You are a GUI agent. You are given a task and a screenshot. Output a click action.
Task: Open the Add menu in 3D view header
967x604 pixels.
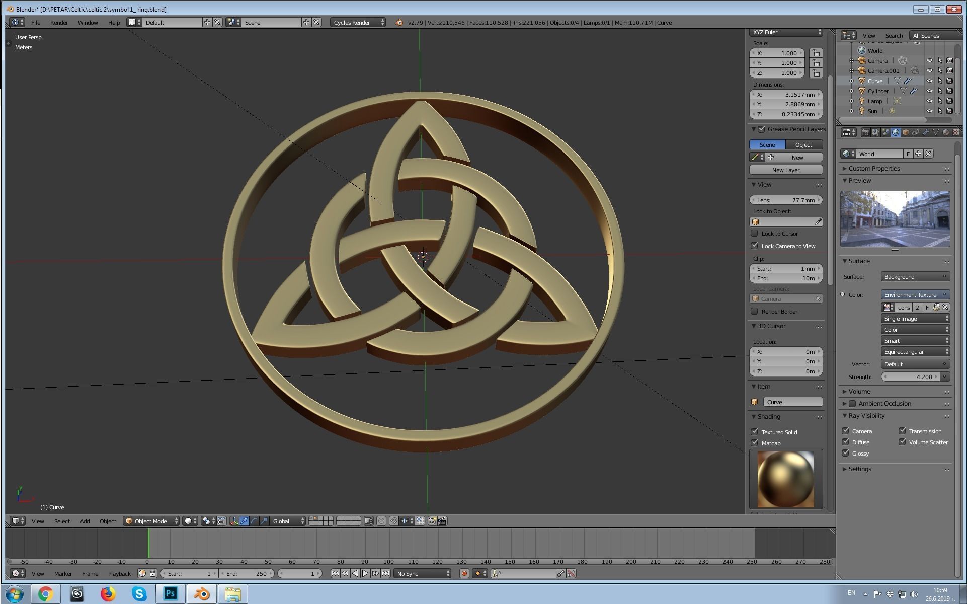tap(85, 521)
